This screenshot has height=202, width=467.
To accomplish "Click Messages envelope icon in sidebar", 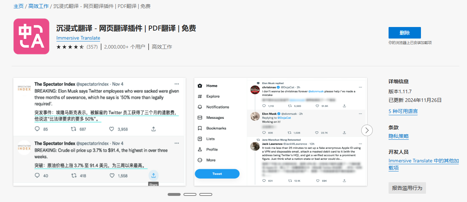I will [200, 118].
